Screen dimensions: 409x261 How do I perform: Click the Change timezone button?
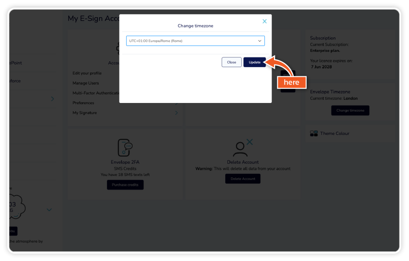pyautogui.click(x=350, y=111)
